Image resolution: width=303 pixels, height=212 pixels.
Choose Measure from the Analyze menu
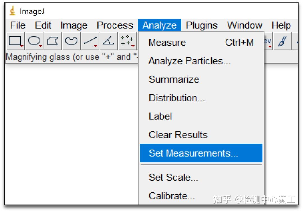coord(167,43)
